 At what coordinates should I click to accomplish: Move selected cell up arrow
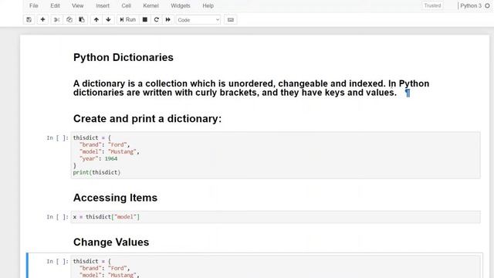coord(96,19)
